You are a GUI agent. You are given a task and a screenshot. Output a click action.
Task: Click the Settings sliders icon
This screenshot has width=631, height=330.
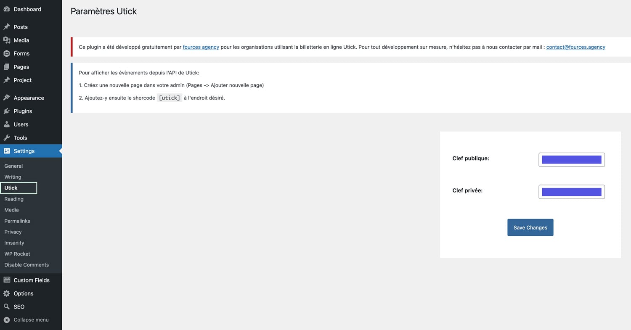click(x=7, y=151)
